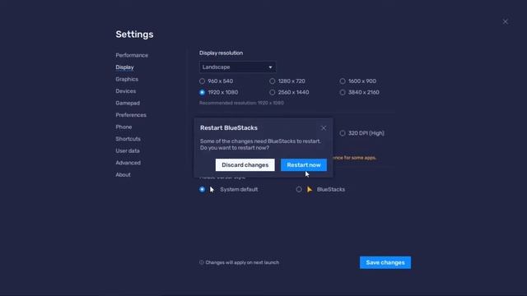This screenshot has width=527, height=296.
Task: Click the Recommended resolution 1920 x 1080 text
Action: [x=241, y=103]
